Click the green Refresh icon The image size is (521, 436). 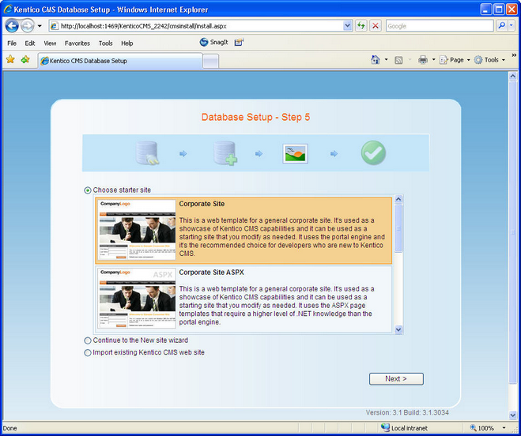[361, 26]
